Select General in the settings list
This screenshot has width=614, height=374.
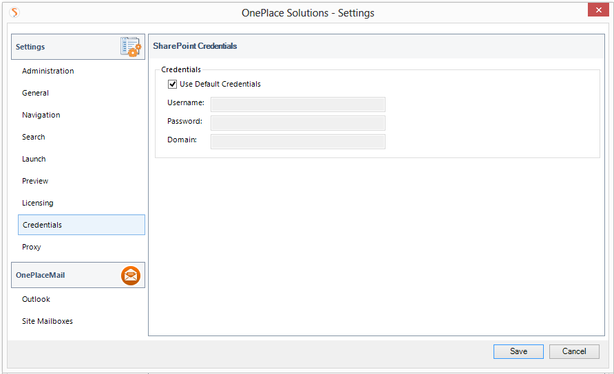click(35, 93)
